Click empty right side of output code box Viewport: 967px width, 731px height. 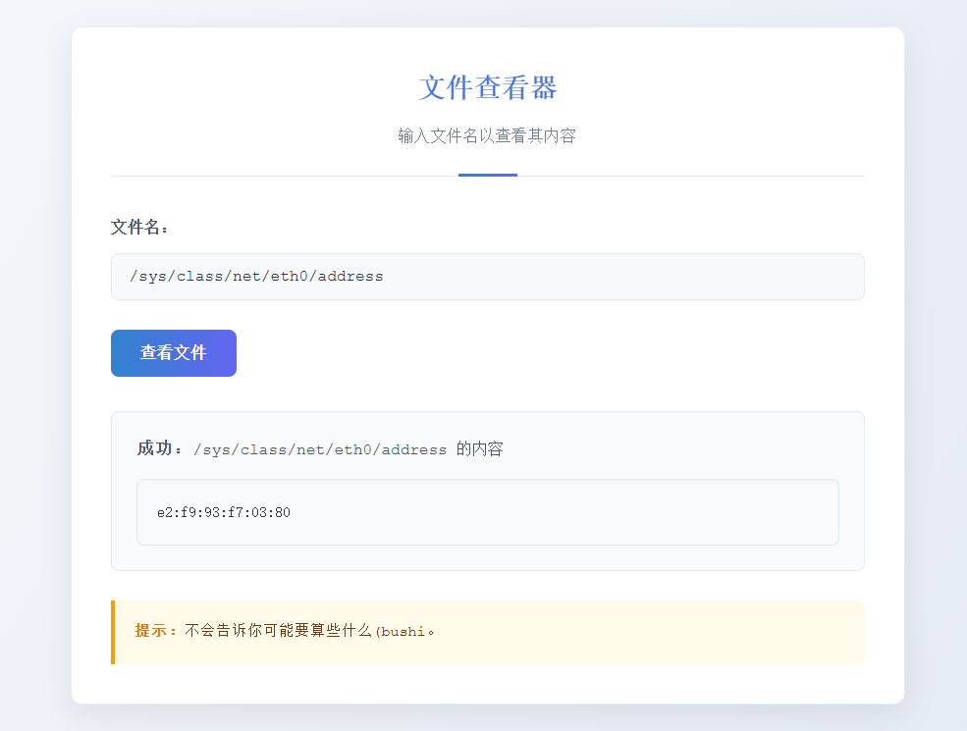tap(638, 512)
